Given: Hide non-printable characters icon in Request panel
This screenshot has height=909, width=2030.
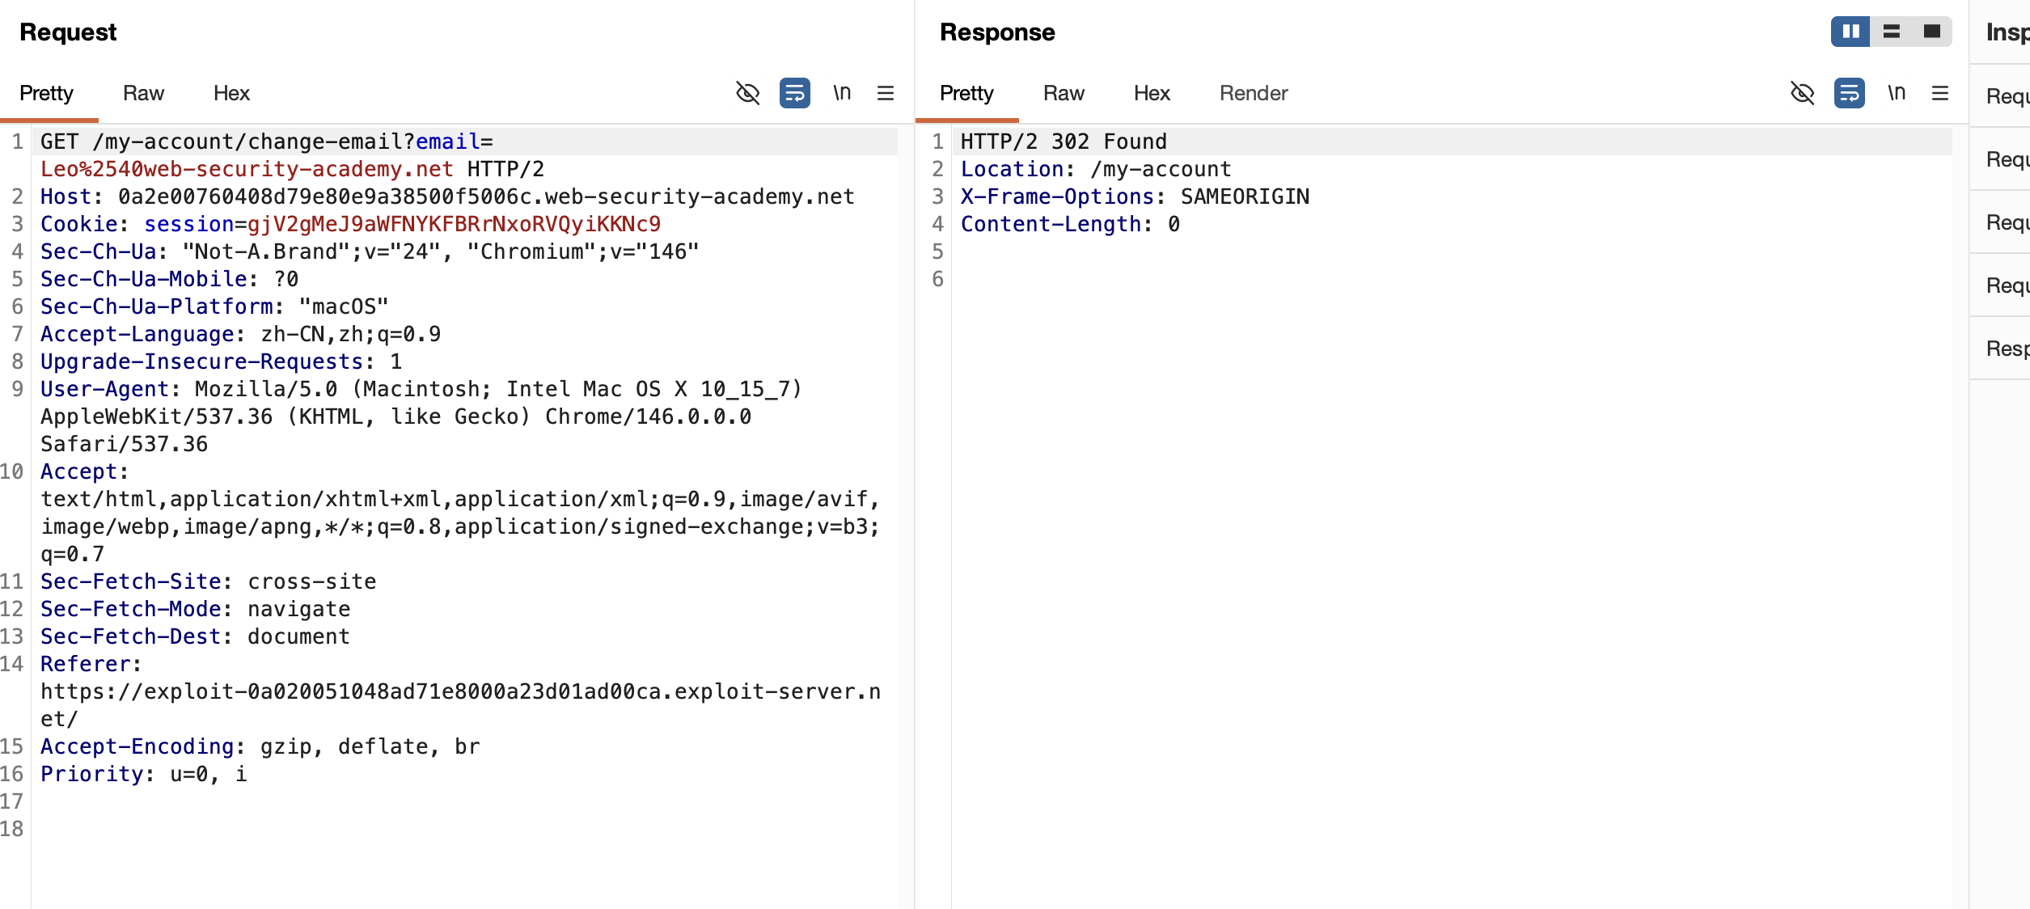Looking at the screenshot, I should [747, 93].
